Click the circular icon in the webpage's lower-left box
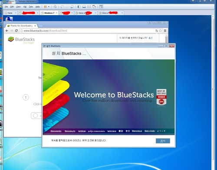The height and width of the screenshot is (170, 217). coord(35,115)
